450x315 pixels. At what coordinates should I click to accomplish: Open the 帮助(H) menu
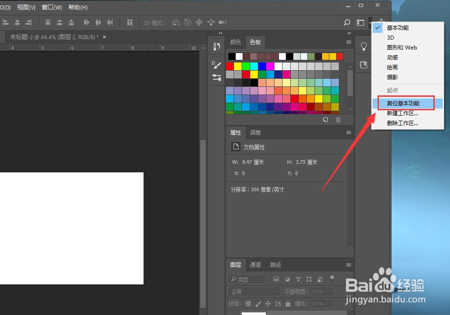78,7
